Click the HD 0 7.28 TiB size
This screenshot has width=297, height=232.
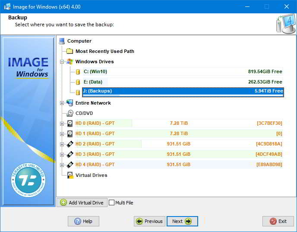(179, 124)
